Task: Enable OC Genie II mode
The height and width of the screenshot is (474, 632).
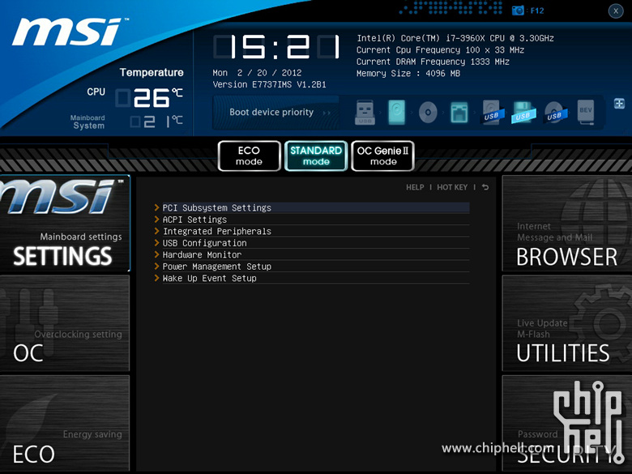Action: click(x=383, y=156)
